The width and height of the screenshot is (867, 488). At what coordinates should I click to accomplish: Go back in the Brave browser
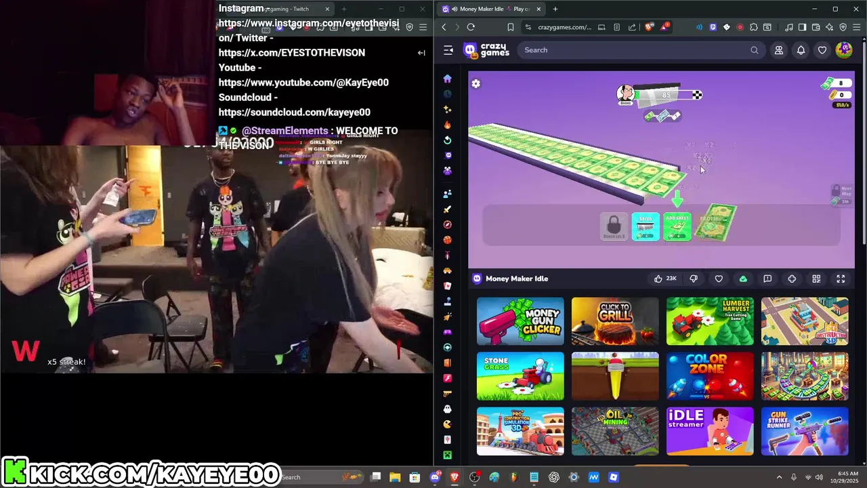pyautogui.click(x=444, y=27)
